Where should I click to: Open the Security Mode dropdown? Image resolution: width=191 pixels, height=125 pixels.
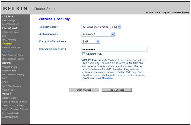pyautogui.click(x=101, y=27)
